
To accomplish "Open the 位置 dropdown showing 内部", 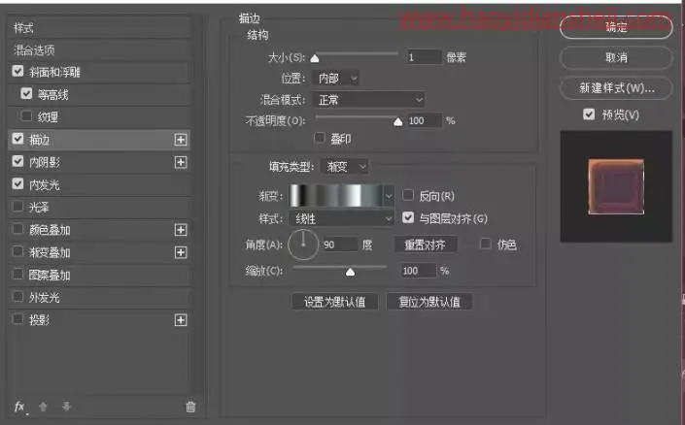I will coord(336,78).
